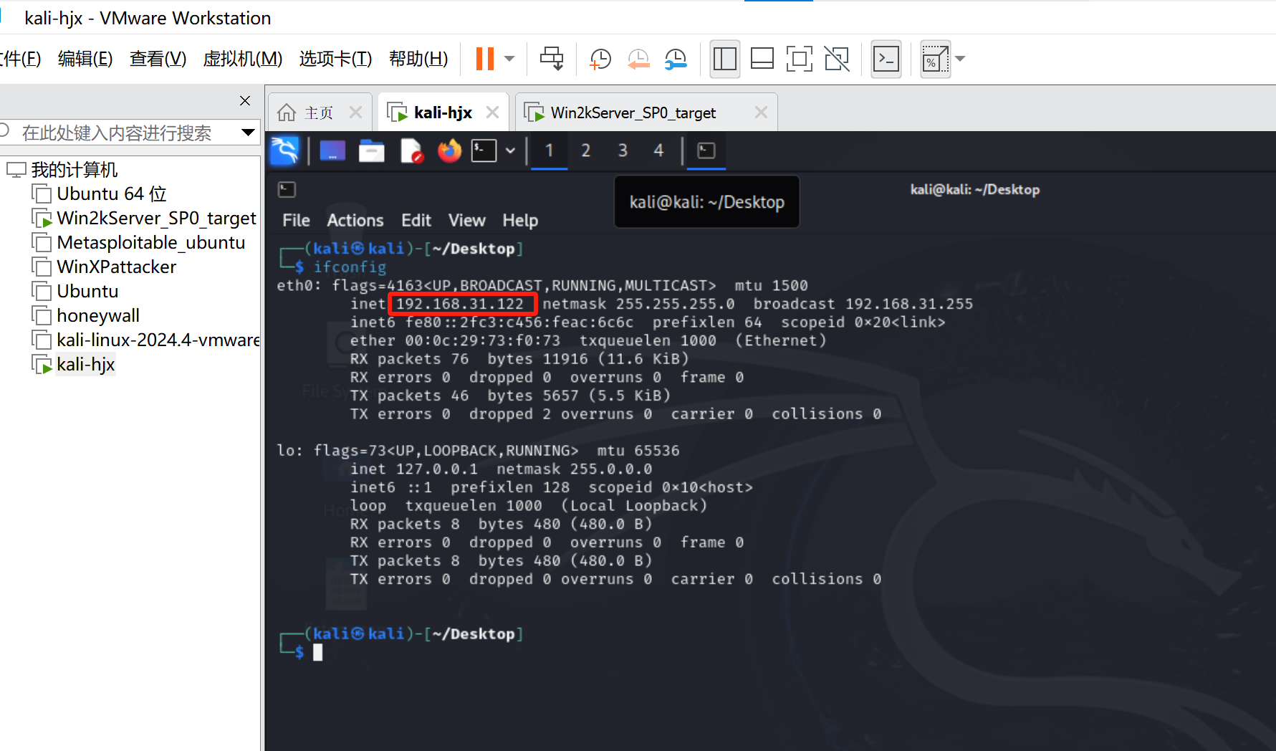This screenshot has height=751, width=1276.
Task: Open the 帮助(H) menu
Action: click(418, 59)
